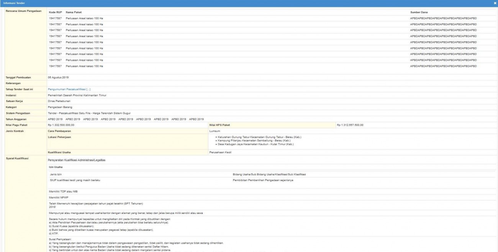The height and width of the screenshot is (252, 498).
Task: Click the Kode RUP column header
Action: [56, 12]
